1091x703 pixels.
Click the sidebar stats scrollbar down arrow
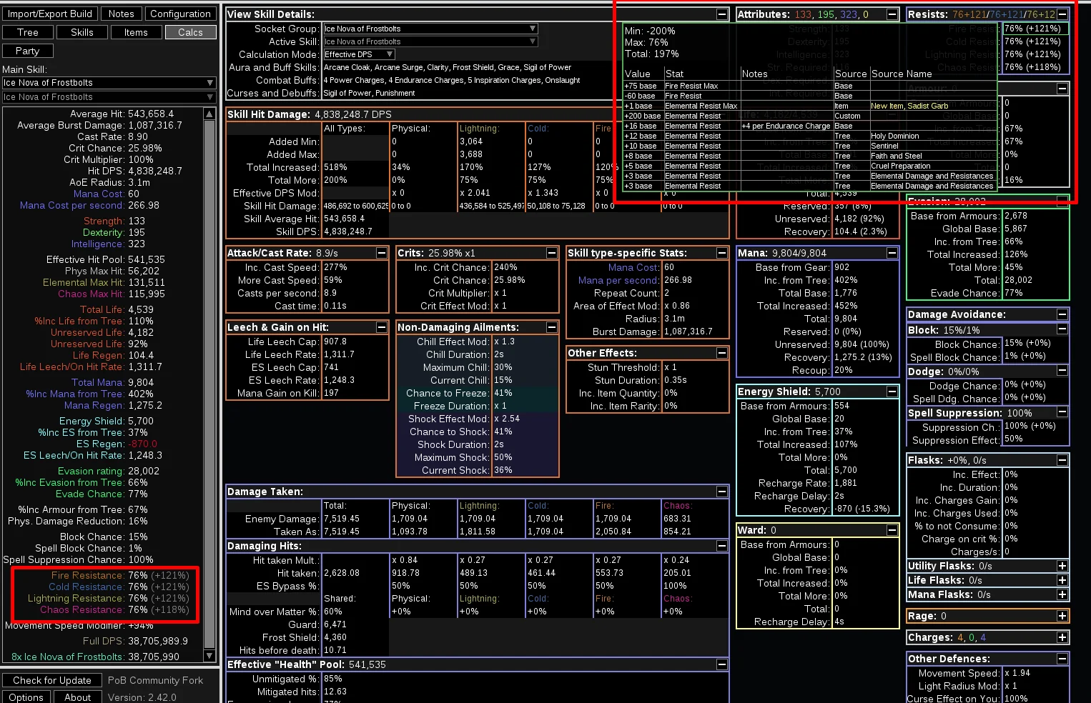(x=209, y=656)
